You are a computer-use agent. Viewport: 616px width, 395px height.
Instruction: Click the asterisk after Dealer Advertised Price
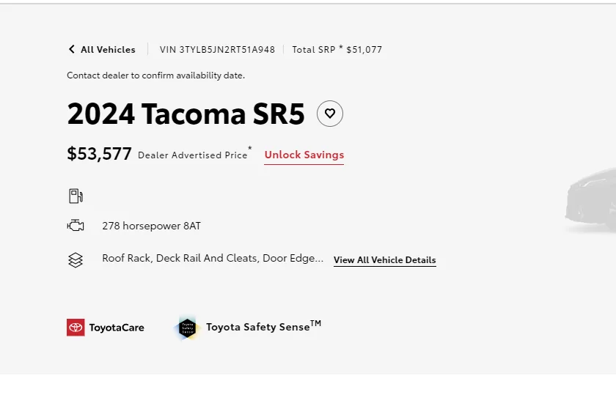(x=250, y=149)
